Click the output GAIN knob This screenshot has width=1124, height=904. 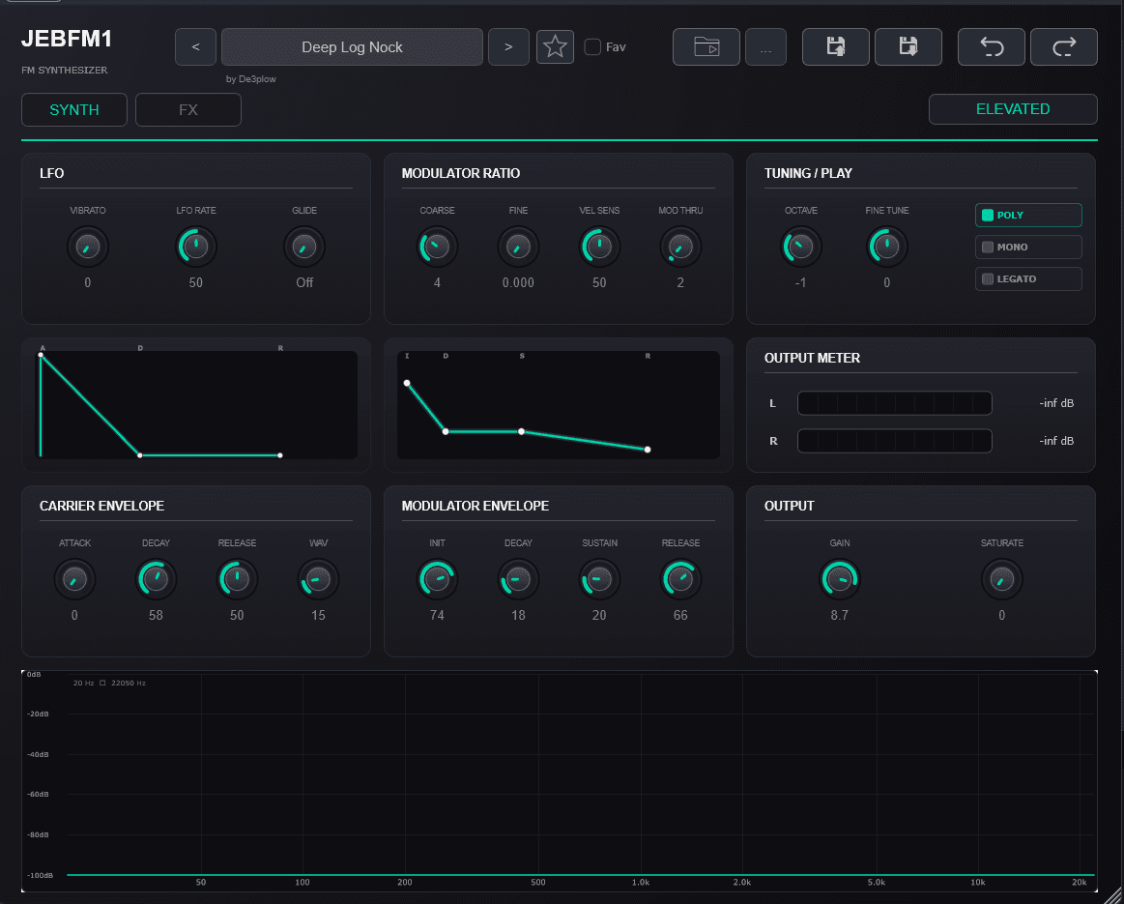pyautogui.click(x=840, y=579)
